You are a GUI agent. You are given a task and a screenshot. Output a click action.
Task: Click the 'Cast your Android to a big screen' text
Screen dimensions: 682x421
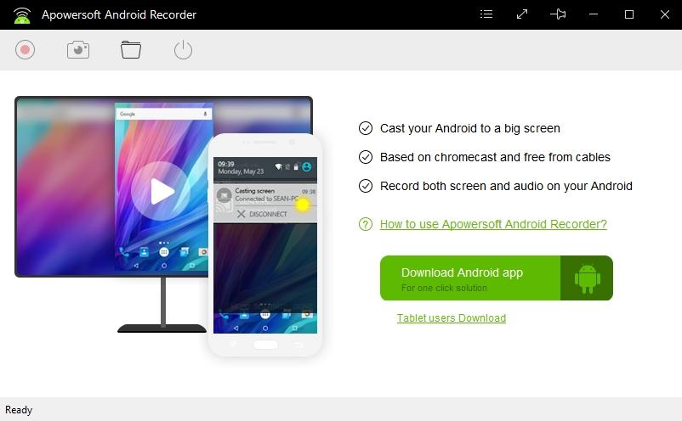pos(469,128)
